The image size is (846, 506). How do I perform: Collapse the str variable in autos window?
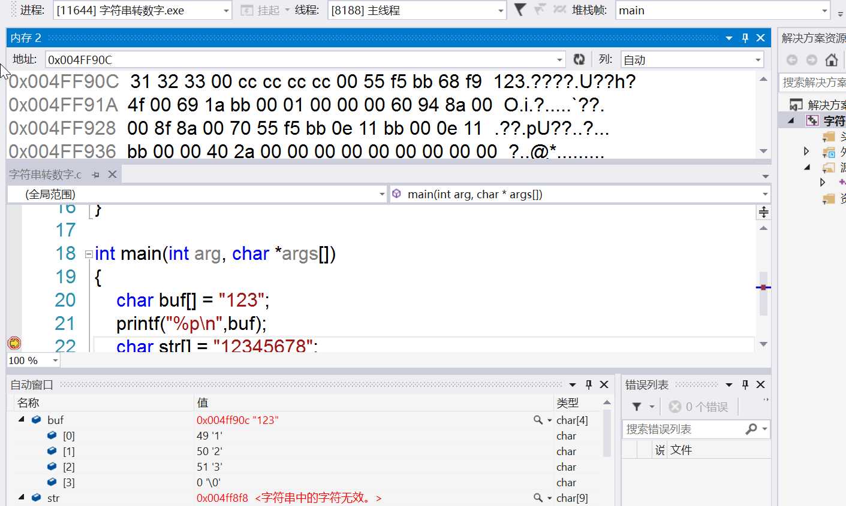22,498
